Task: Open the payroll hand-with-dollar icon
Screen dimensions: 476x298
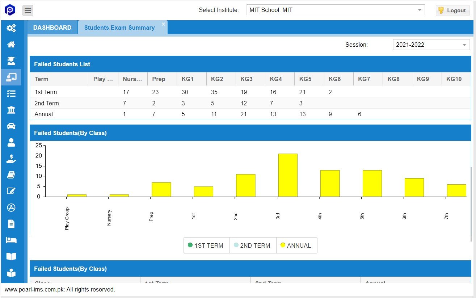Action: tap(11, 159)
